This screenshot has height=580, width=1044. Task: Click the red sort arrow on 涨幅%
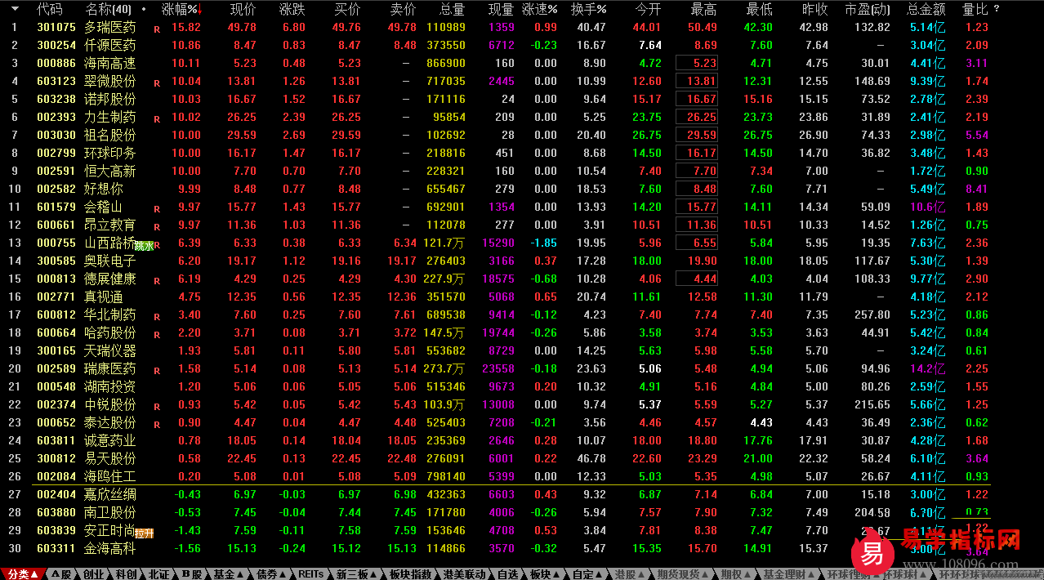click(x=201, y=10)
